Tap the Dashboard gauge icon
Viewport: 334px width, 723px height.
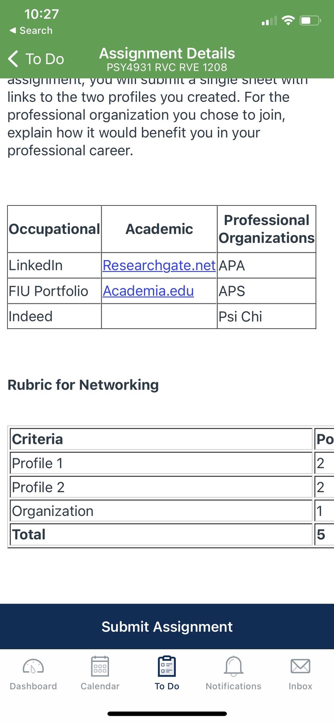33,666
